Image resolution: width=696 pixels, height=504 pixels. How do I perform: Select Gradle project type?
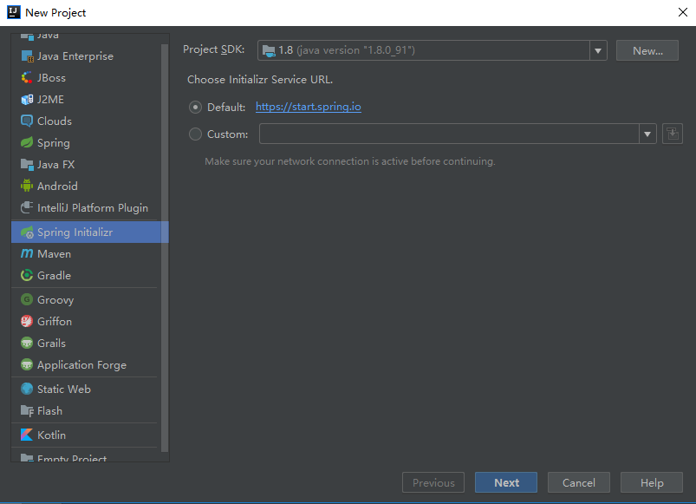click(85, 275)
